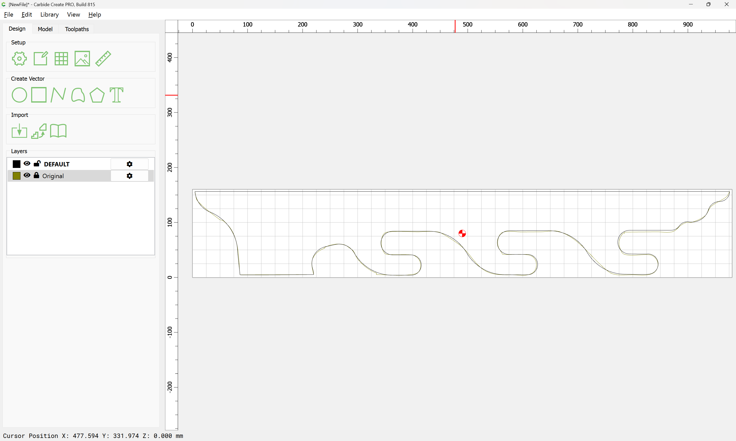The width and height of the screenshot is (736, 441).
Task: Open the design library book icon
Action: (58, 131)
